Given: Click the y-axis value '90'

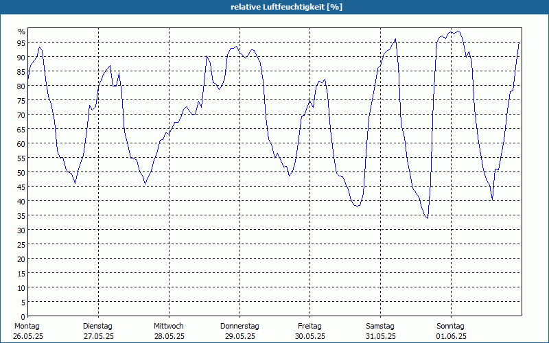Looking at the screenshot, I should point(21,58).
